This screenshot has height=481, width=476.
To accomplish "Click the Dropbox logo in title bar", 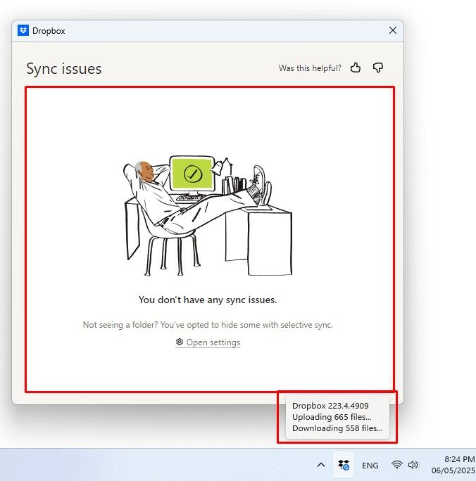I will 23,30.
